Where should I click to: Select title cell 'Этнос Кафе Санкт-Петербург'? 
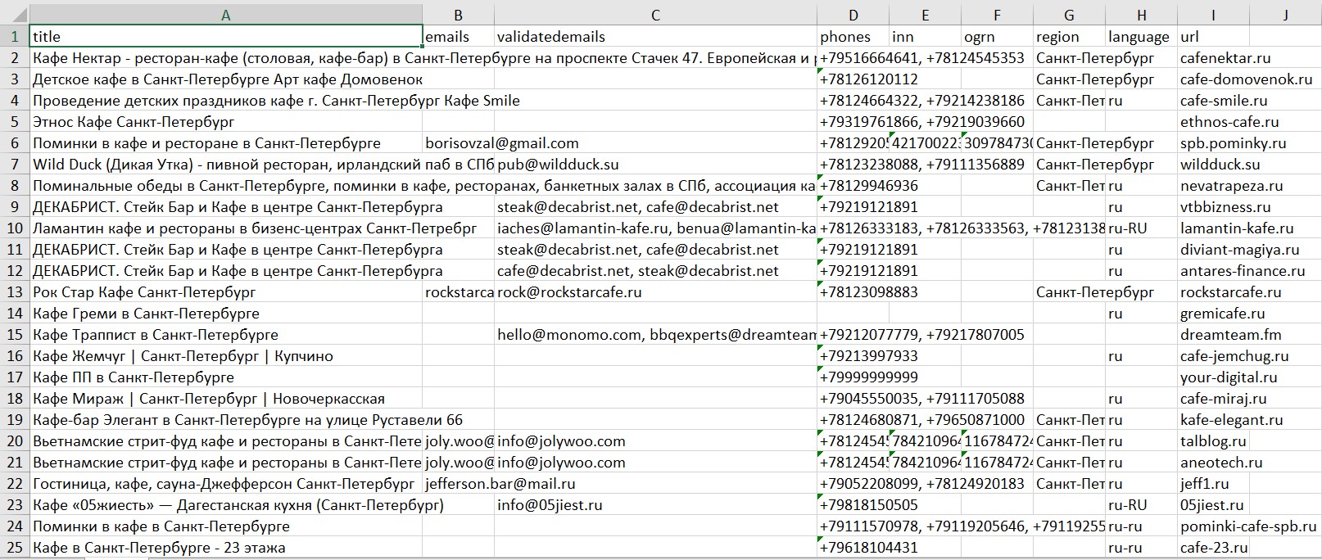(x=226, y=121)
